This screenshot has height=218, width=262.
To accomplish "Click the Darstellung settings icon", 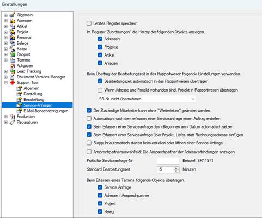I will pyautogui.click(x=19, y=94).
